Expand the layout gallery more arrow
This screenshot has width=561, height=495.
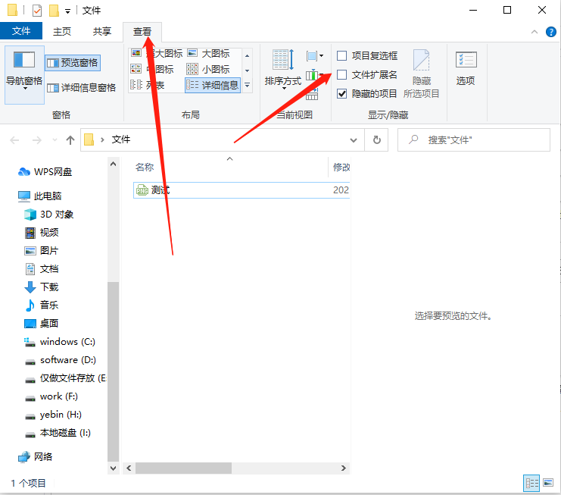[248, 85]
